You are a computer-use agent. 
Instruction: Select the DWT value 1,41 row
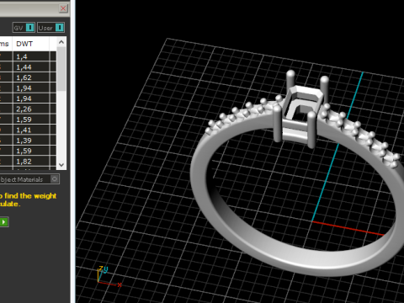point(28,130)
